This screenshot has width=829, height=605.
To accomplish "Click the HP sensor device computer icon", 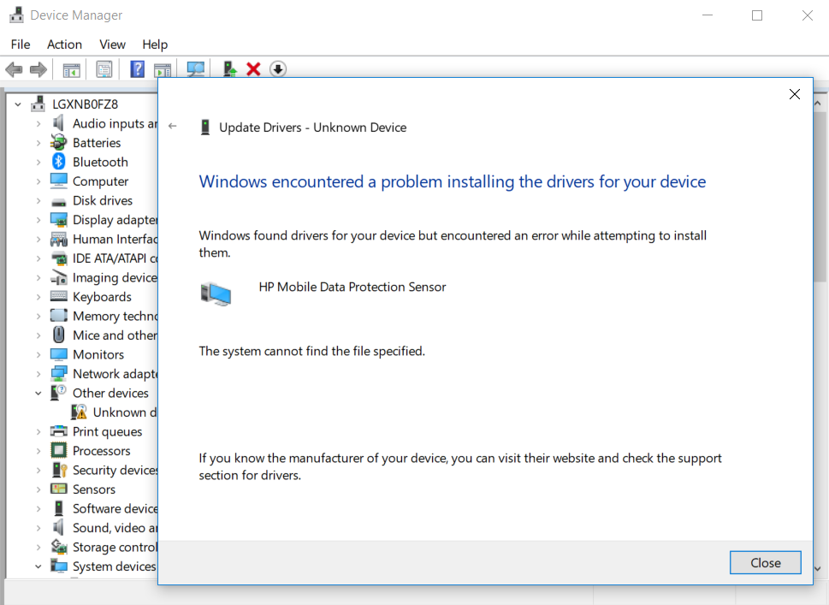I will coord(216,294).
